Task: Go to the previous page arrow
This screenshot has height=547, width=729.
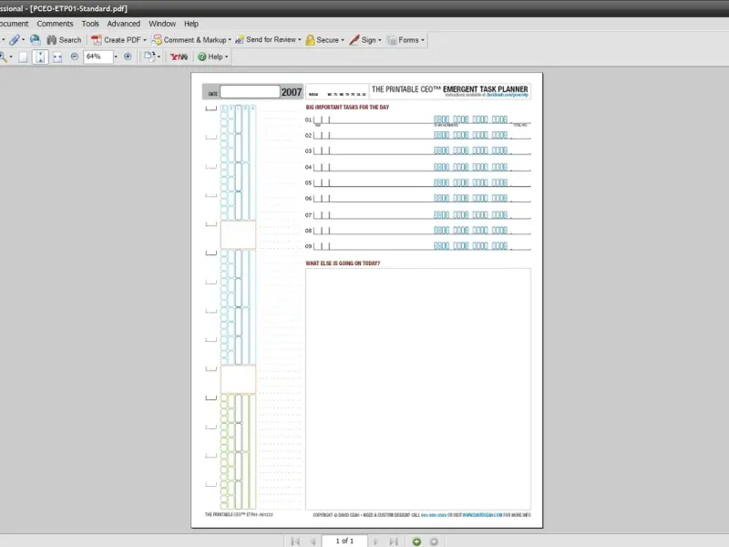Action: 313,542
